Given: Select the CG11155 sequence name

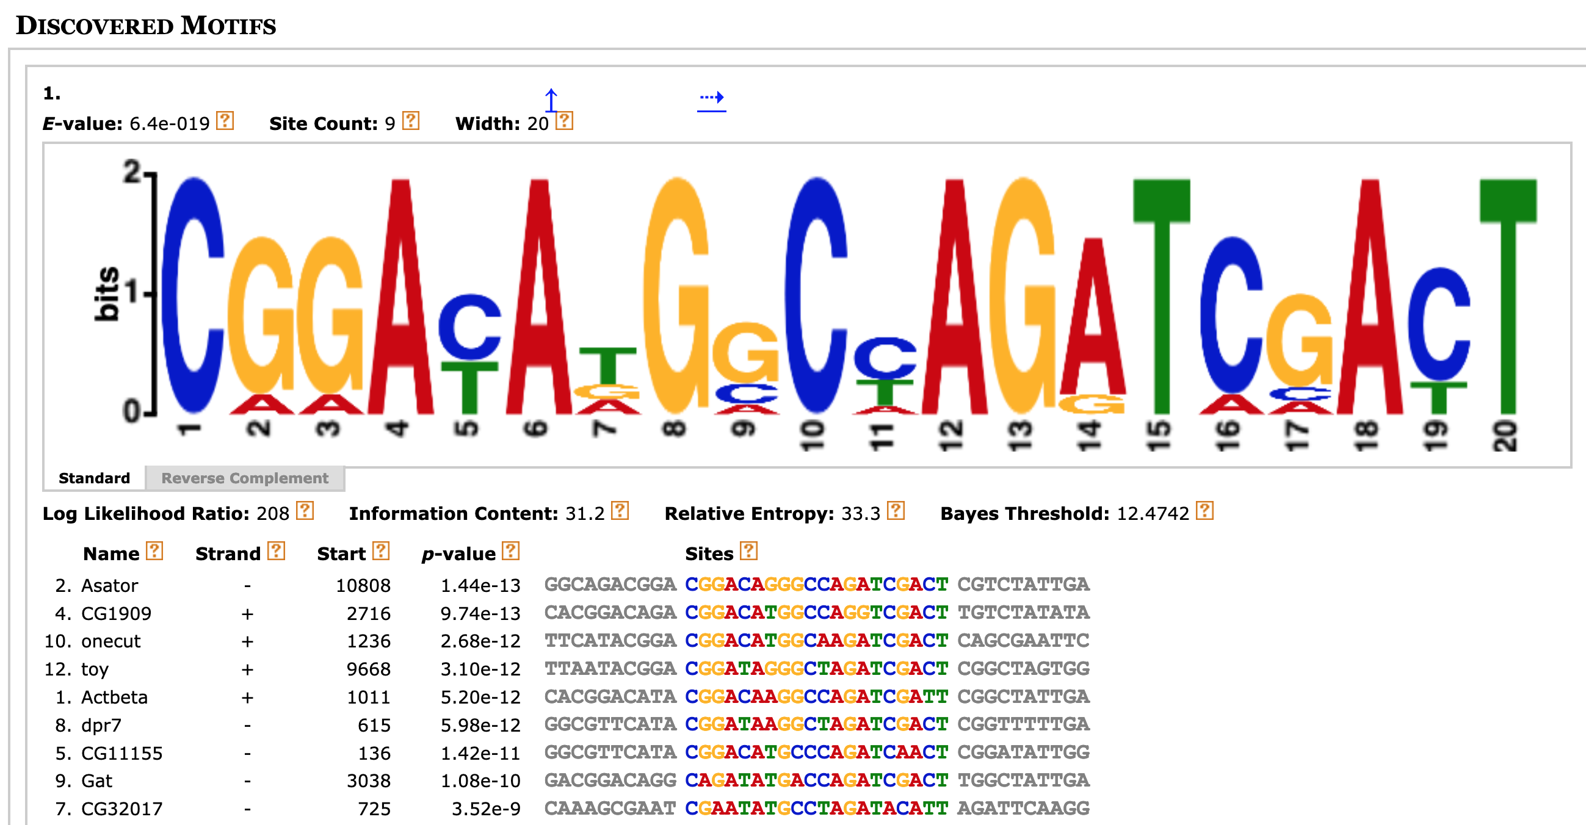Looking at the screenshot, I should [x=122, y=753].
